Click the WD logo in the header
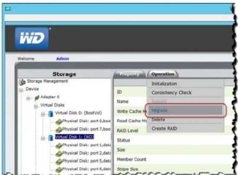This screenshot has height=175, width=238. pos(32,38)
